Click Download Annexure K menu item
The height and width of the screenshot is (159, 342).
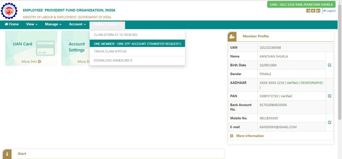(x=113, y=60)
